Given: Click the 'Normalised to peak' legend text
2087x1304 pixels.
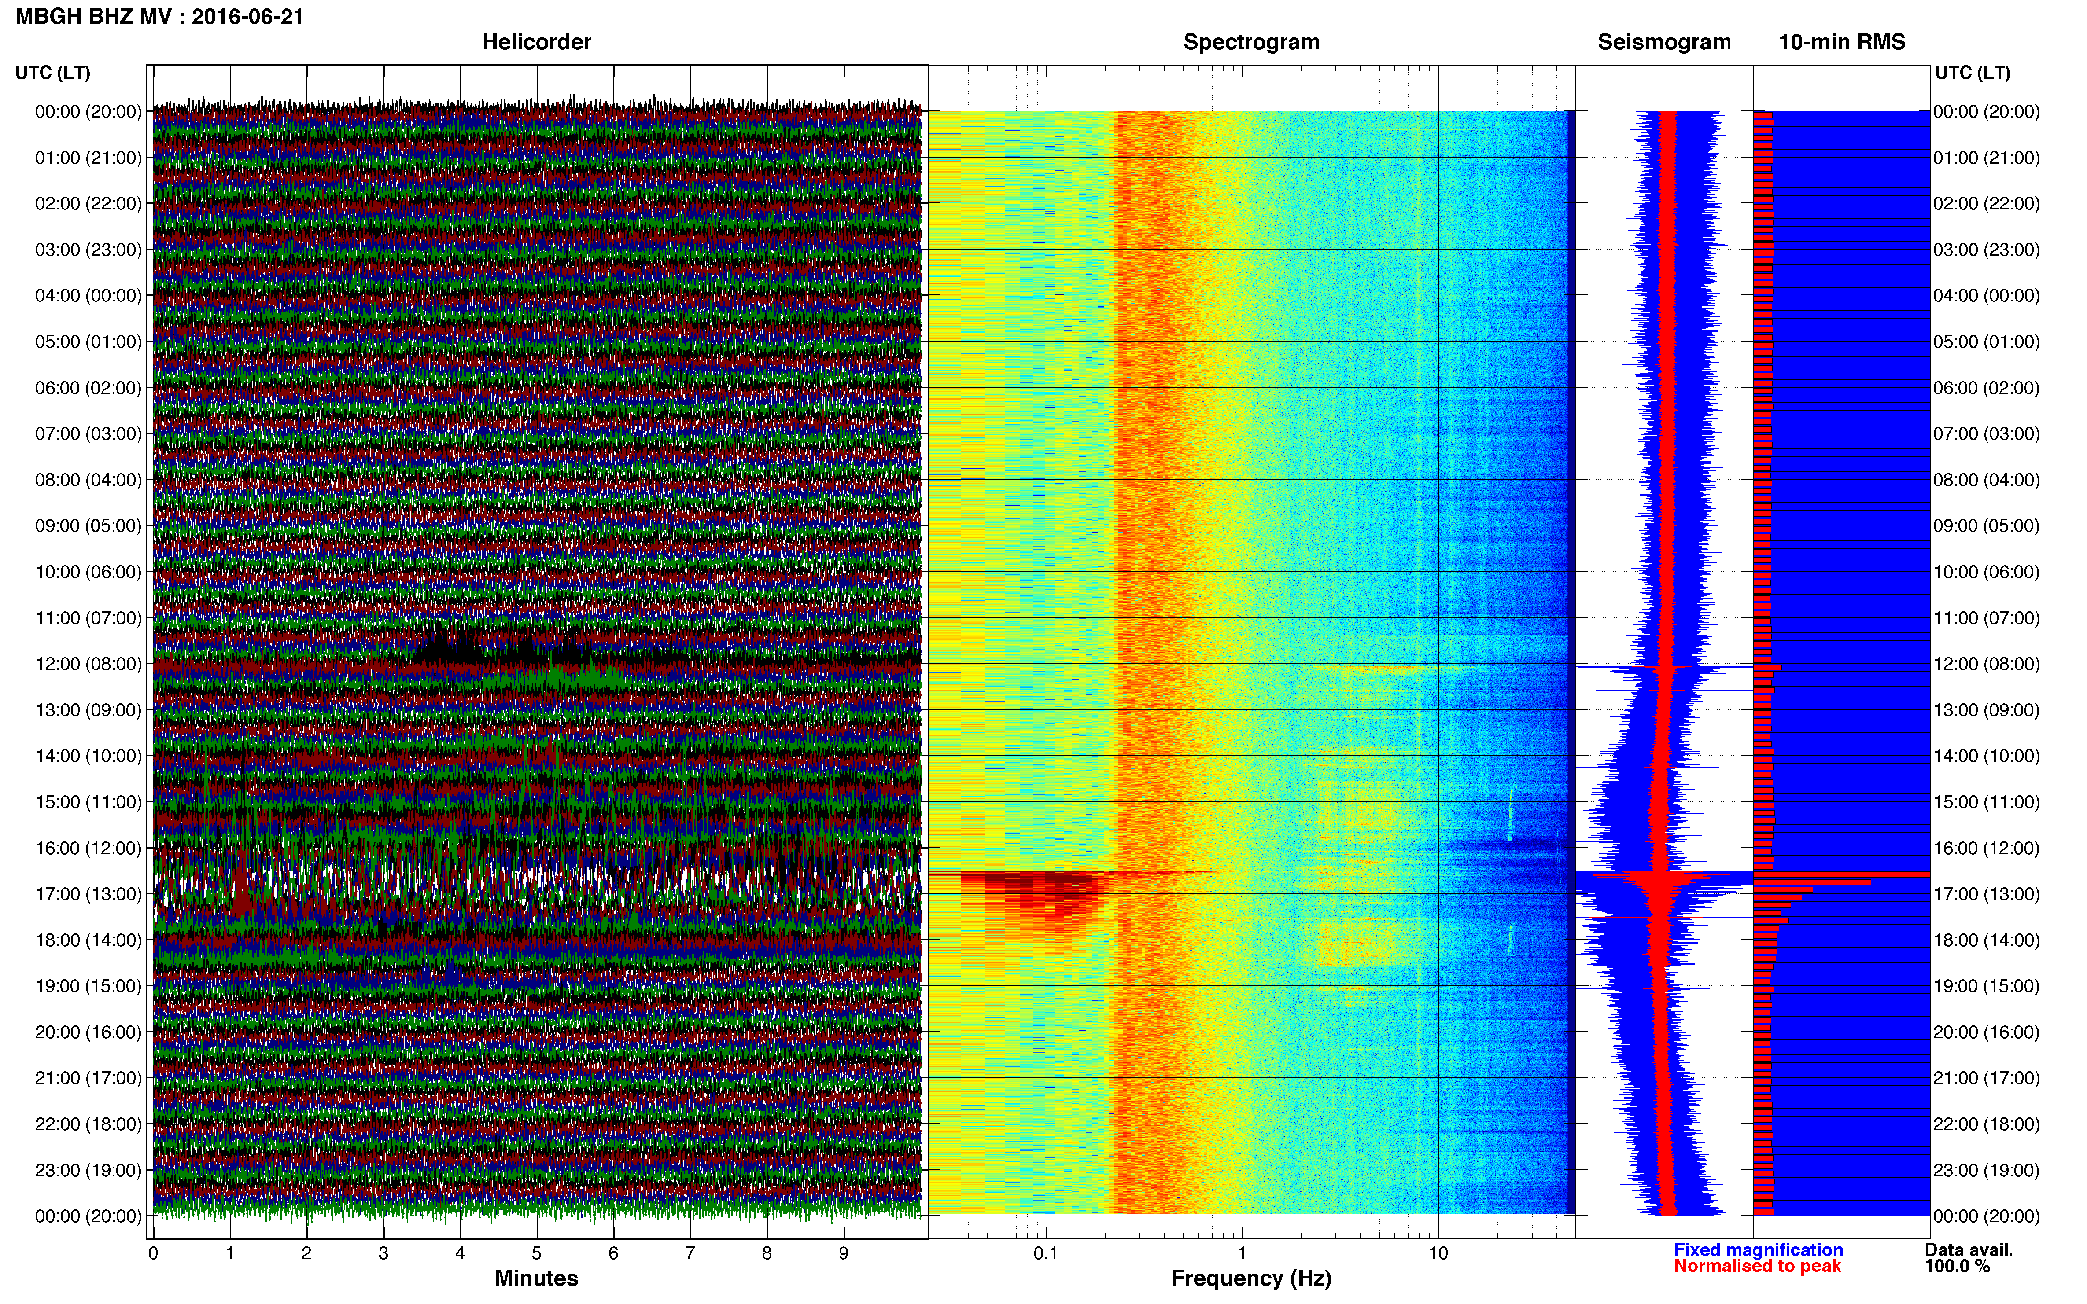Looking at the screenshot, I should [1757, 1266].
